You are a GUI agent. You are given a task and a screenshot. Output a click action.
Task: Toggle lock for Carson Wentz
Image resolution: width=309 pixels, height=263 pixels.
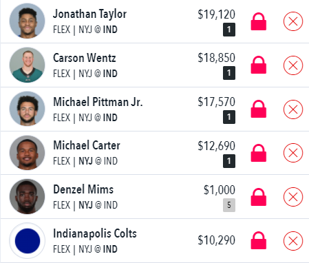tap(259, 65)
